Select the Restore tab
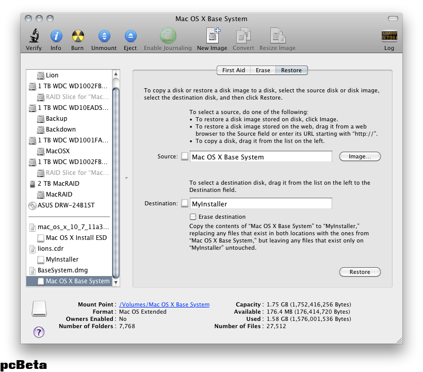The image size is (423, 372). 291,70
